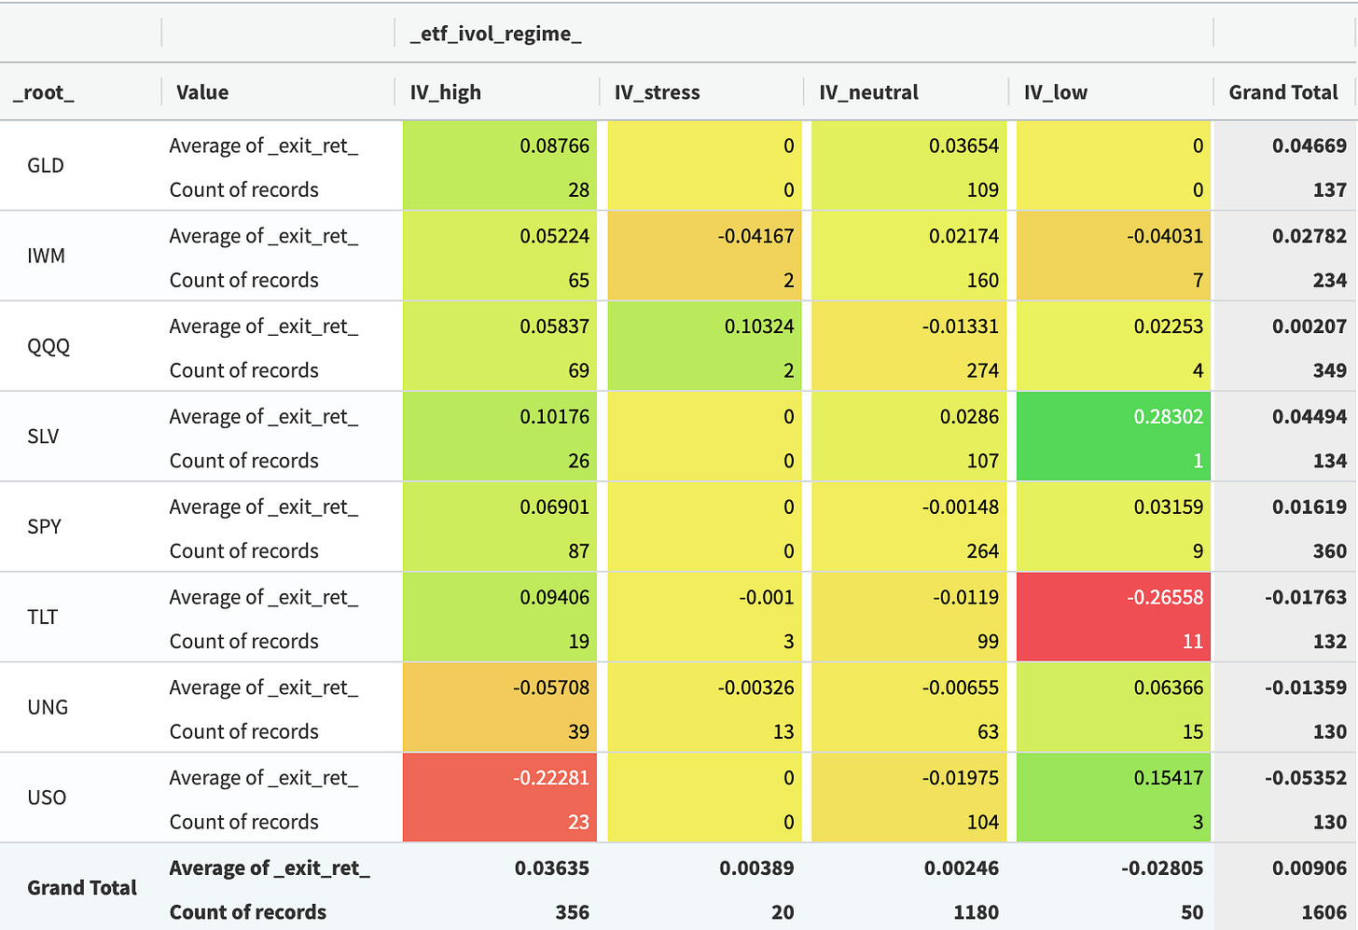Click the Grand Total column header

tap(1283, 92)
